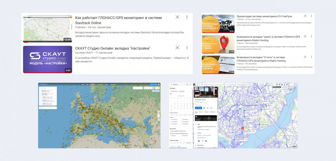The height and width of the screenshot is (161, 336).
Task: Open title Презентация системы мониторинга ГК СтавТрэк
Action: click(264, 16)
